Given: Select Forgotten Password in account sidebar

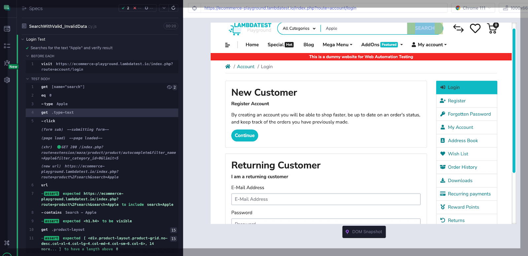Looking at the screenshot, I should point(469,114).
